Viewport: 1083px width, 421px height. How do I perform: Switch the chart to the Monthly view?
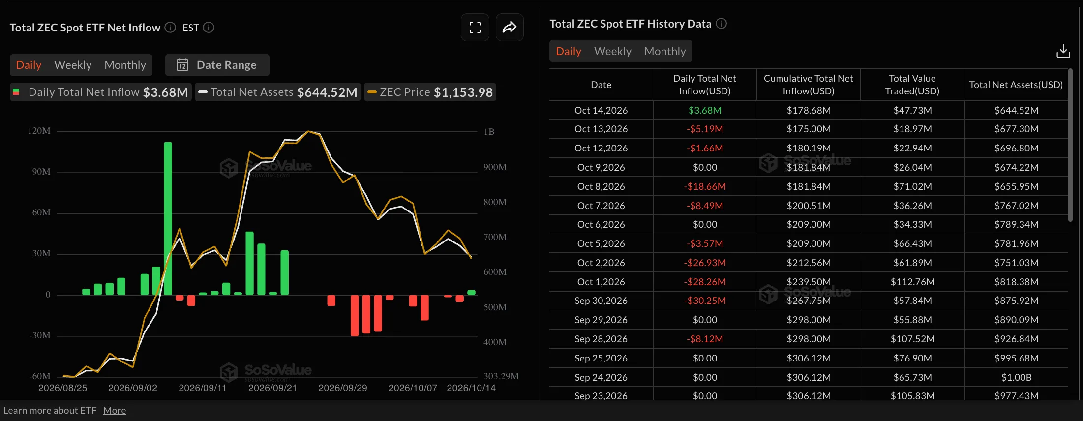[125, 65]
